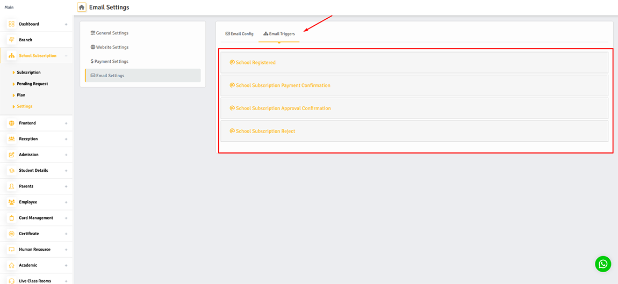Switch to the Email Config tab
The height and width of the screenshot is (284, 618).
240,34
